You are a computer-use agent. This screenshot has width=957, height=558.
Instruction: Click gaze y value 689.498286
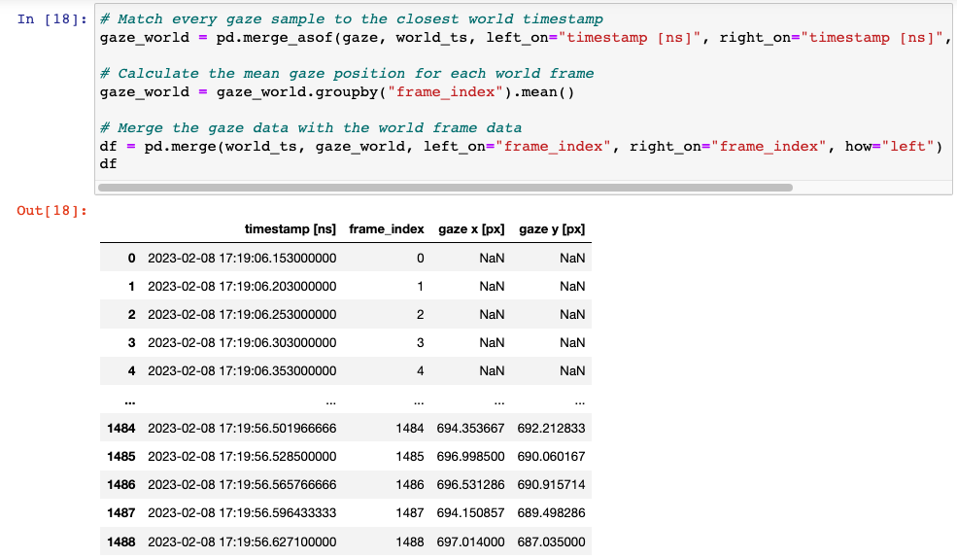551,513
